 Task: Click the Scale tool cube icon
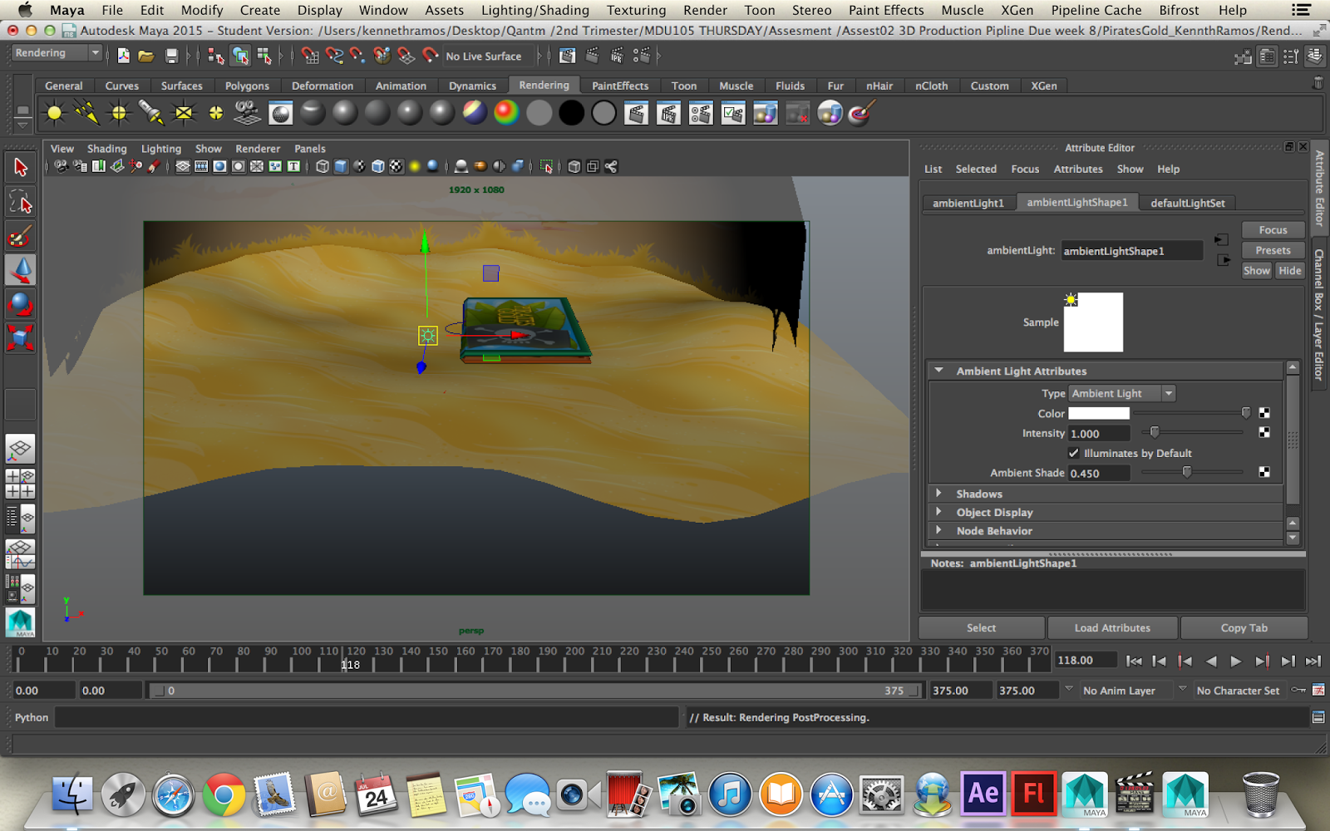(21, 337)
